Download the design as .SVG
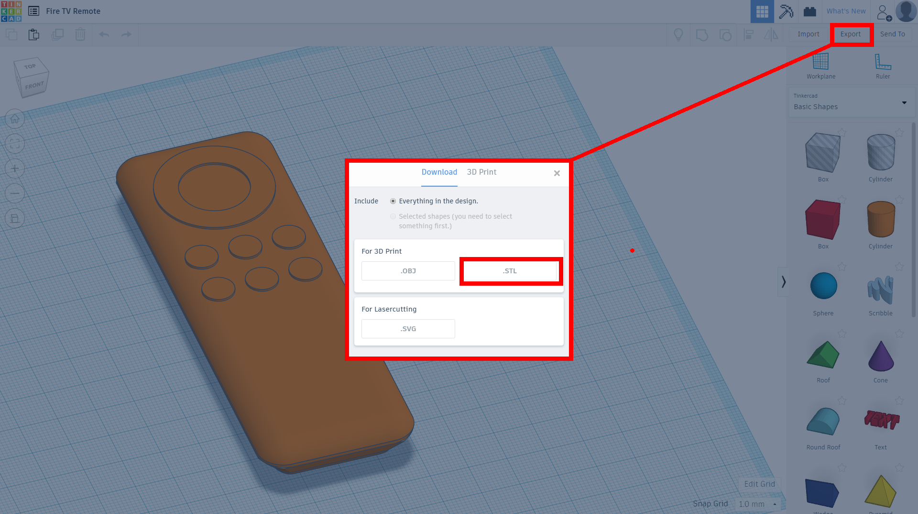Screen dimensions: 918x514 pyautogui.click(x=408, y=329)
